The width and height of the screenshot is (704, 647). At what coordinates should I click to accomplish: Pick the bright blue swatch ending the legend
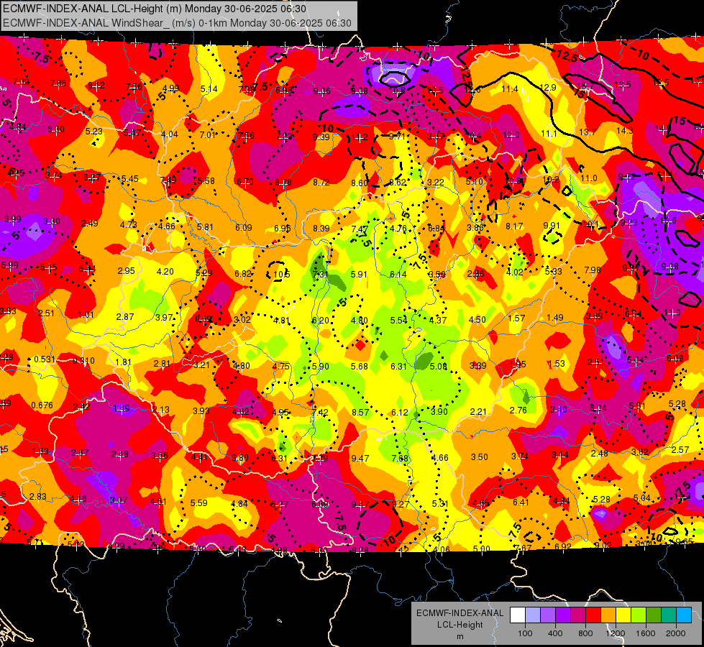point(685,615)
